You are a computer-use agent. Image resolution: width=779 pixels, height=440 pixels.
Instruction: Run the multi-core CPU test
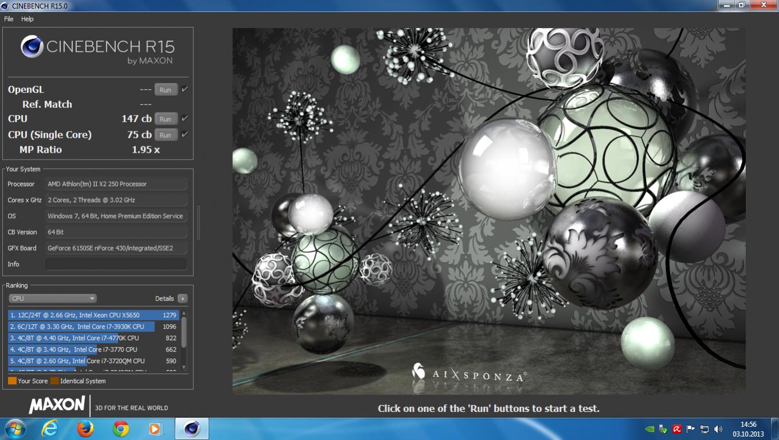click(166, 119)
